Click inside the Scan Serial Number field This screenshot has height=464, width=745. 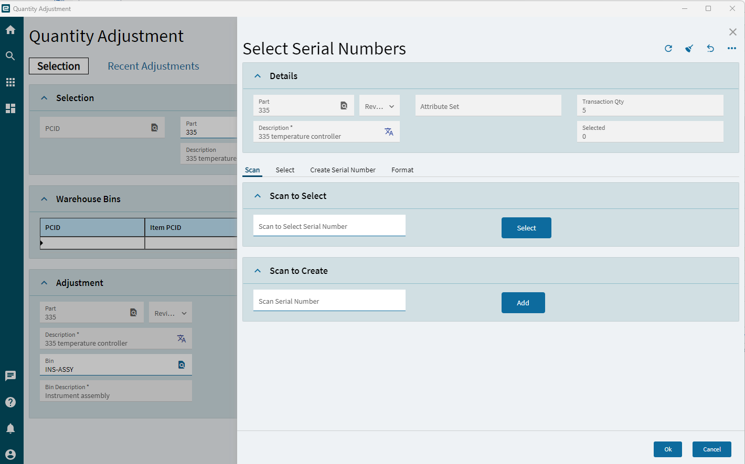click(x=329, y=301)
